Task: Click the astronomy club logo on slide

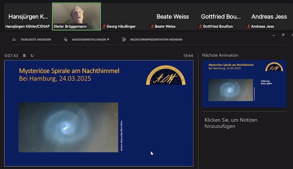Action: [166, 75]
